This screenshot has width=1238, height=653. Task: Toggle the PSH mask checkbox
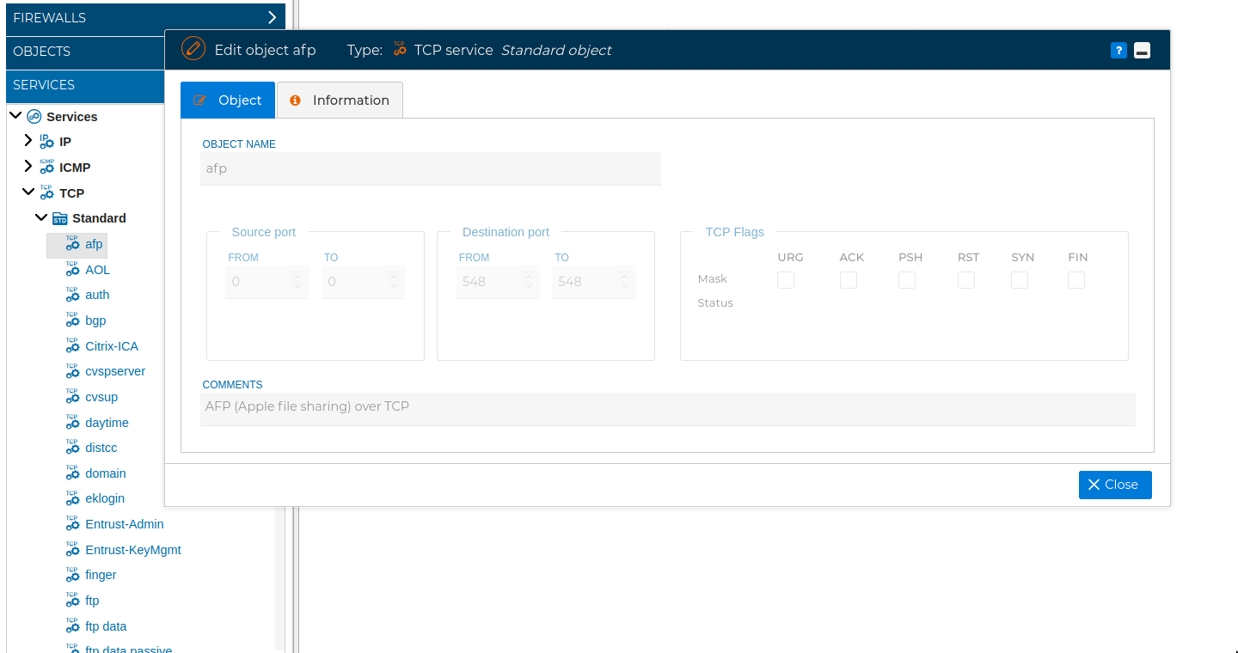[x=907, y=280]
